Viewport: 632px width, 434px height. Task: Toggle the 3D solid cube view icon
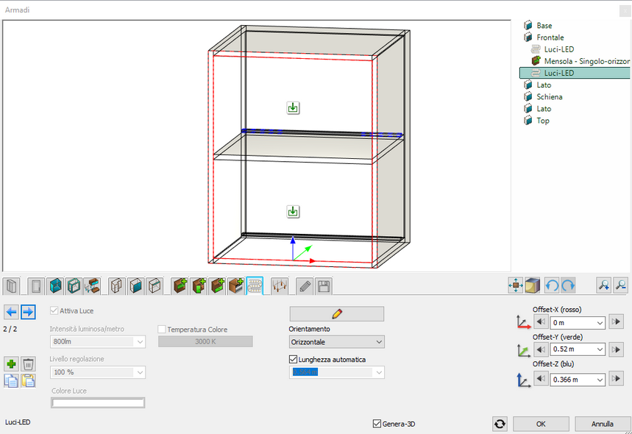click(x=532, y=285)
